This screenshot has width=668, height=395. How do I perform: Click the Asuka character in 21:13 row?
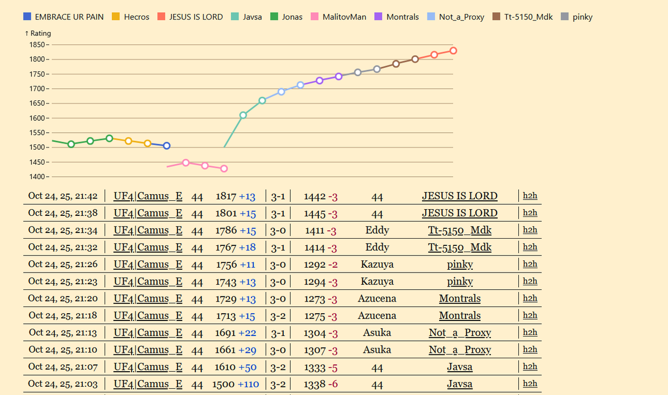[x=377, y=333]
